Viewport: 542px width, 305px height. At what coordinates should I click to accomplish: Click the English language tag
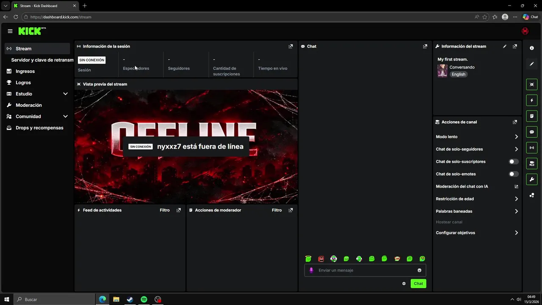pos(459,75)
